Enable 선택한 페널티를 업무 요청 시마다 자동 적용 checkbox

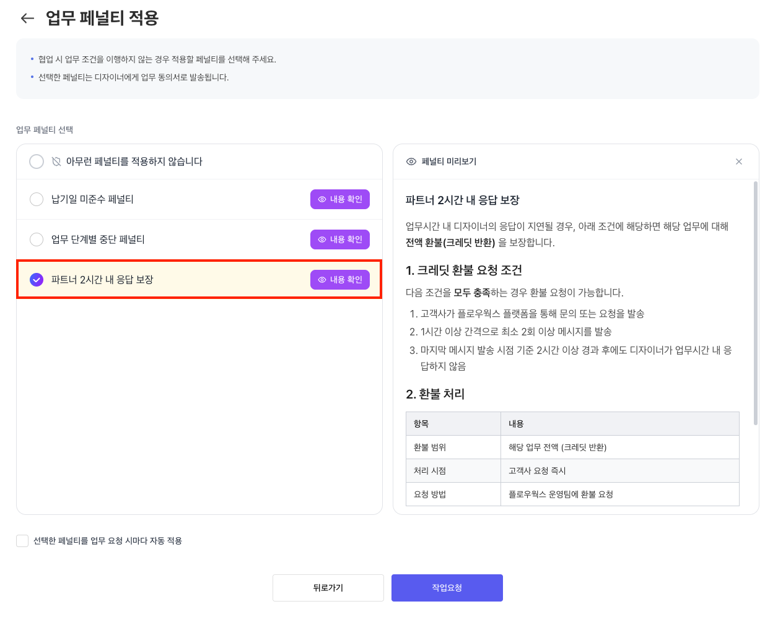[22, 540]
